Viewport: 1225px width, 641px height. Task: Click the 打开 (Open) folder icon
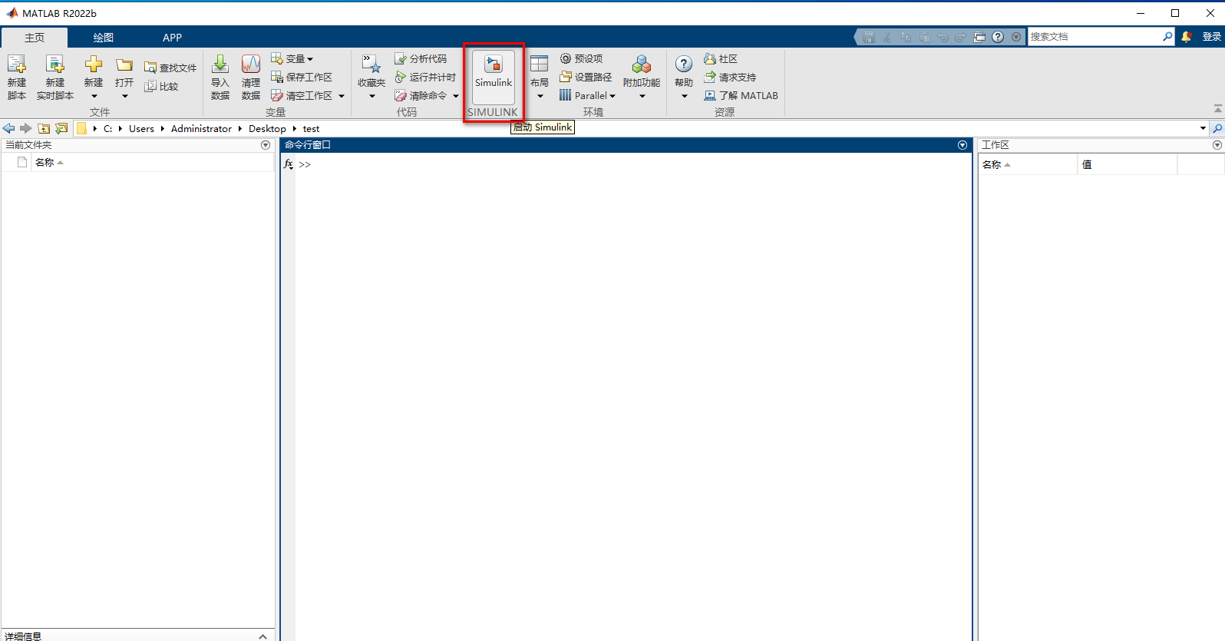point(124,65)
